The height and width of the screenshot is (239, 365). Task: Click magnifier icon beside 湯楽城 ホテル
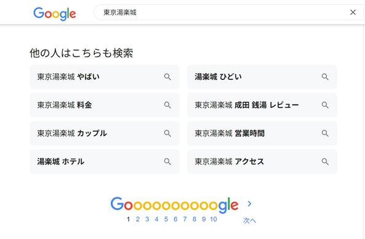(x=167, y=162)
